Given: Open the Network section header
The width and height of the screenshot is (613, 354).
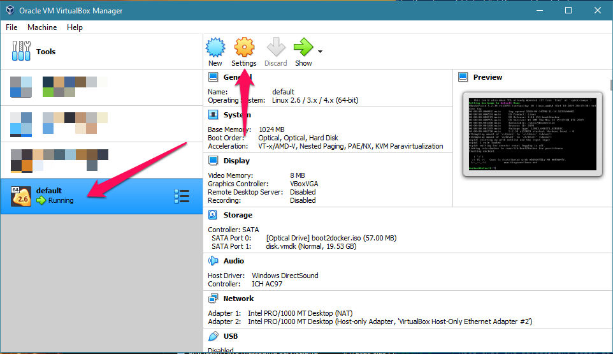Looking at the screenshot, I should pyautogui.click(x=238, y=299).
